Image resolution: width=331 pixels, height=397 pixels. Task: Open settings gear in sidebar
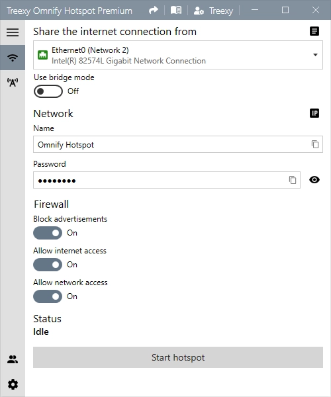pos(13,384)
